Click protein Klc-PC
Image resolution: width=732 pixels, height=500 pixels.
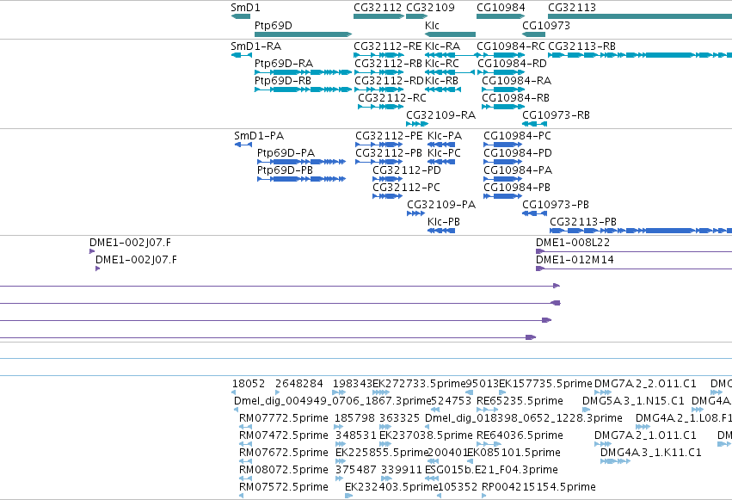441,162
